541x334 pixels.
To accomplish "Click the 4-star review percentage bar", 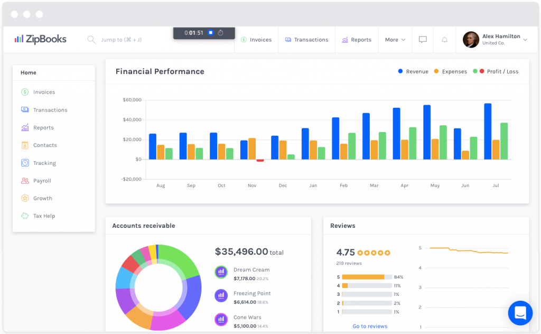I will tap(367, 286).
